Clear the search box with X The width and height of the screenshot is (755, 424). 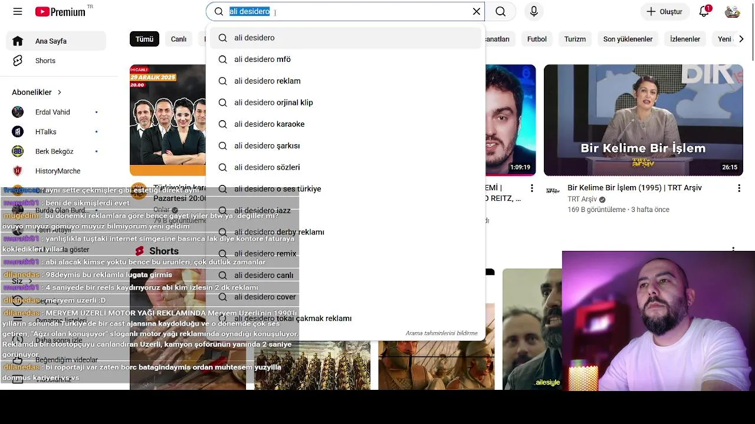tap(477, 12)
